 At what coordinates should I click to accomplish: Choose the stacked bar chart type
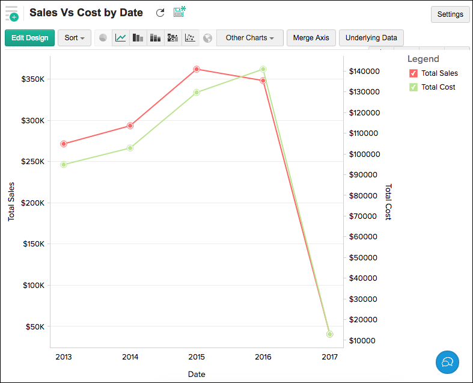pyautogui.click(x=156, y=38)
